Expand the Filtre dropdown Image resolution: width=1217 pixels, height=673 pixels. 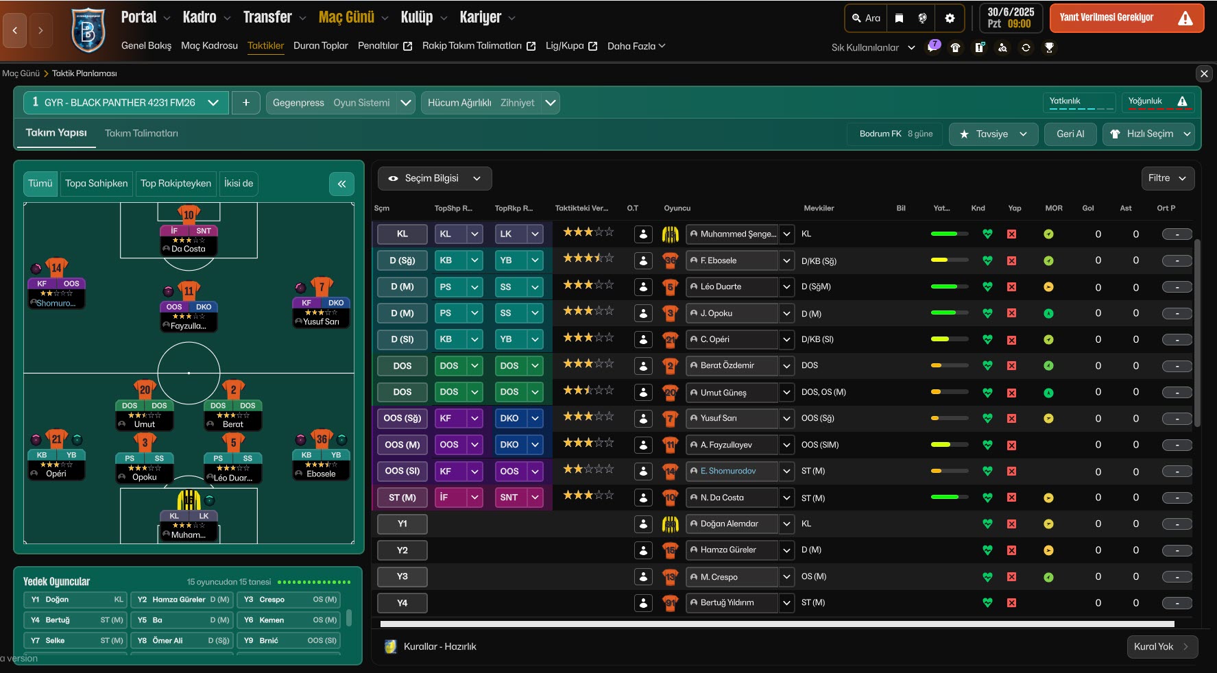pos(1167,178)
